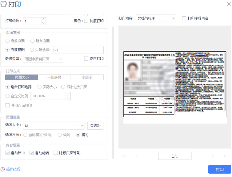Screen dimensions: 232x177
Task: Click the 打印份数 input field
Action: 32,21
